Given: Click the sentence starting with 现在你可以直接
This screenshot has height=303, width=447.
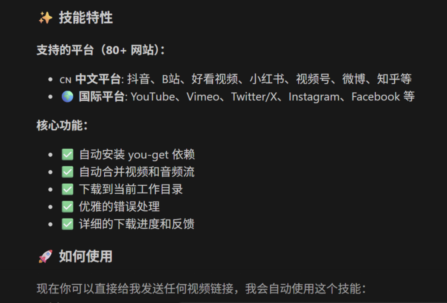Looking at the screenshot, I should coord(201,289).
